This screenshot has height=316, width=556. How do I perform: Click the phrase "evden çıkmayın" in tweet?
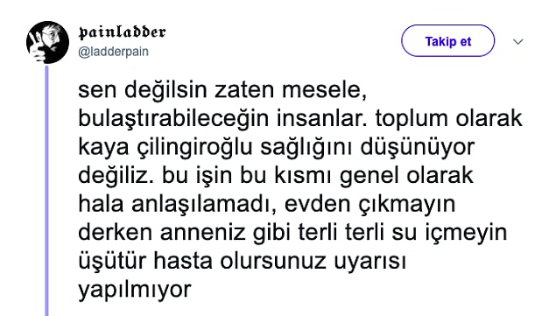pos(369,204)
